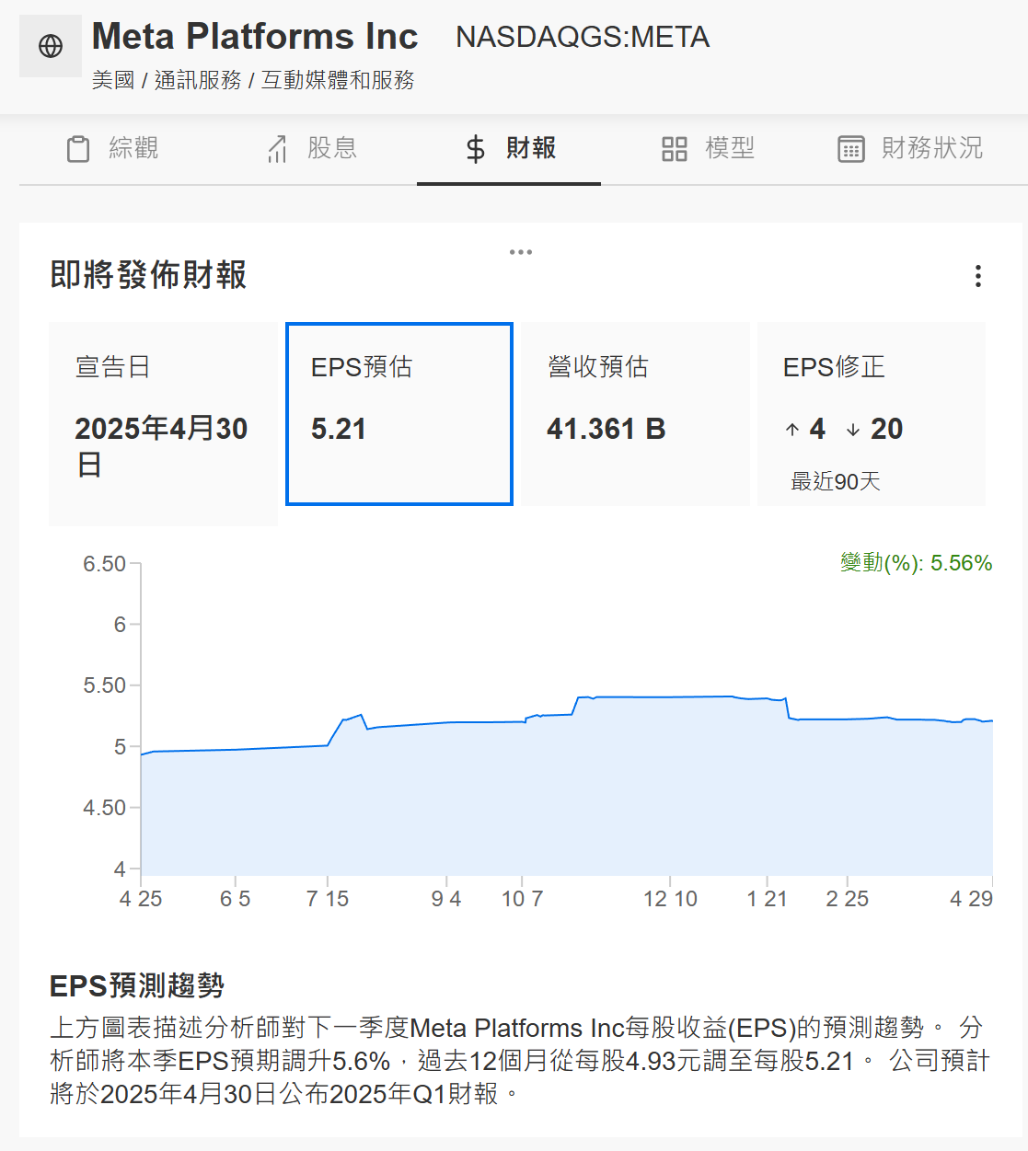Click the 6 5 date label on the chart axis
This screenshot has width=1028, height=1151.
tap(236, 899)
